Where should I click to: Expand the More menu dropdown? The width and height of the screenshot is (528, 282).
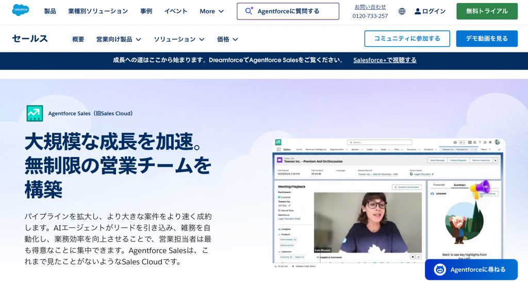click(x=212, y=11)
